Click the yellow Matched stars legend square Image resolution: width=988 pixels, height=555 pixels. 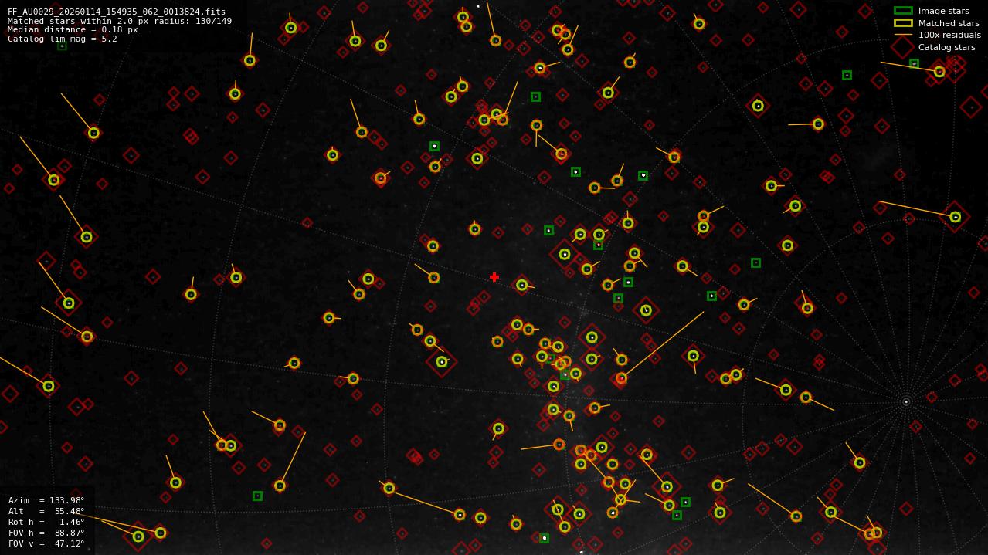point(903,23)
